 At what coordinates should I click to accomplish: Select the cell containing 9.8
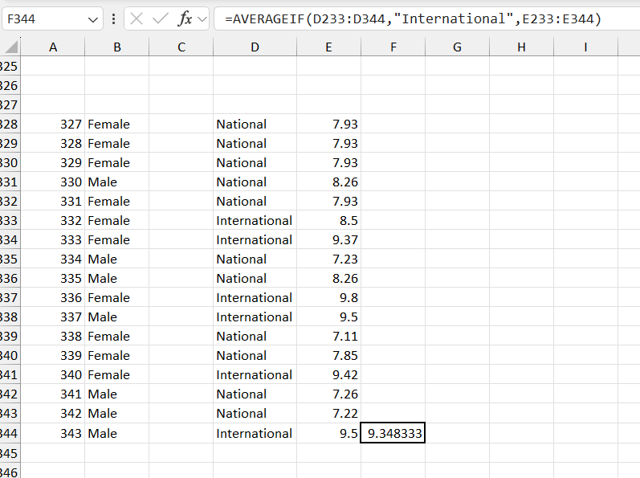point(328,298)
